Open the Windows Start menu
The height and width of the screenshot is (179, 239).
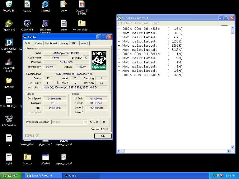(x=11, y=176)
